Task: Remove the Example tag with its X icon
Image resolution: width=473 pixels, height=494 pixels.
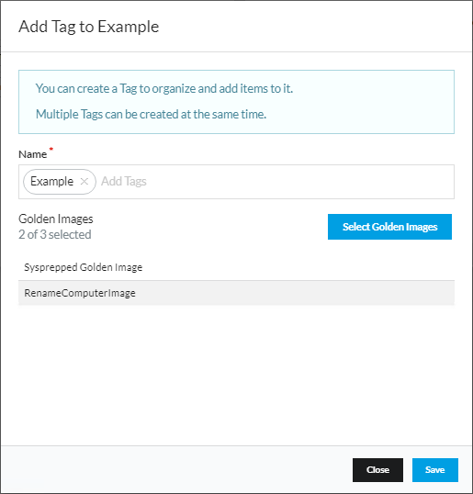Action: click(84, 182)
